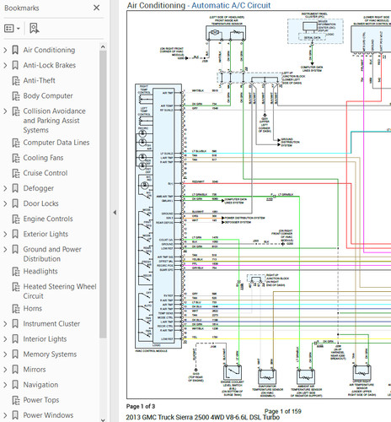The image size is (391, 422).
Task: Click the Cruise Control bookmark icon
Action: pyautogui.click(x=16, y=173)
